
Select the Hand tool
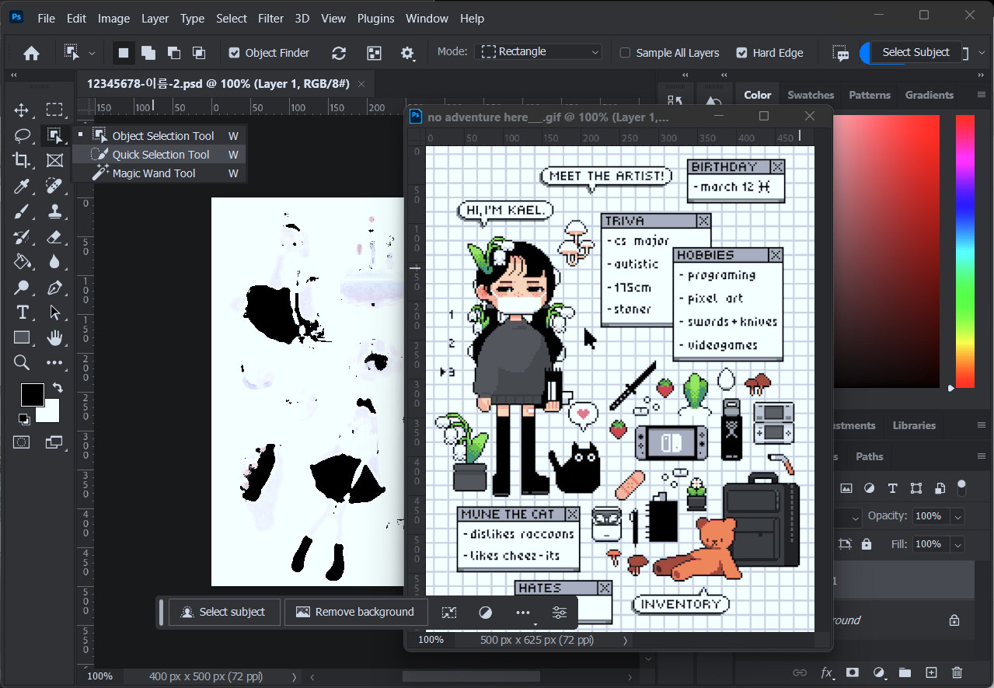click(x=54, y=337)
